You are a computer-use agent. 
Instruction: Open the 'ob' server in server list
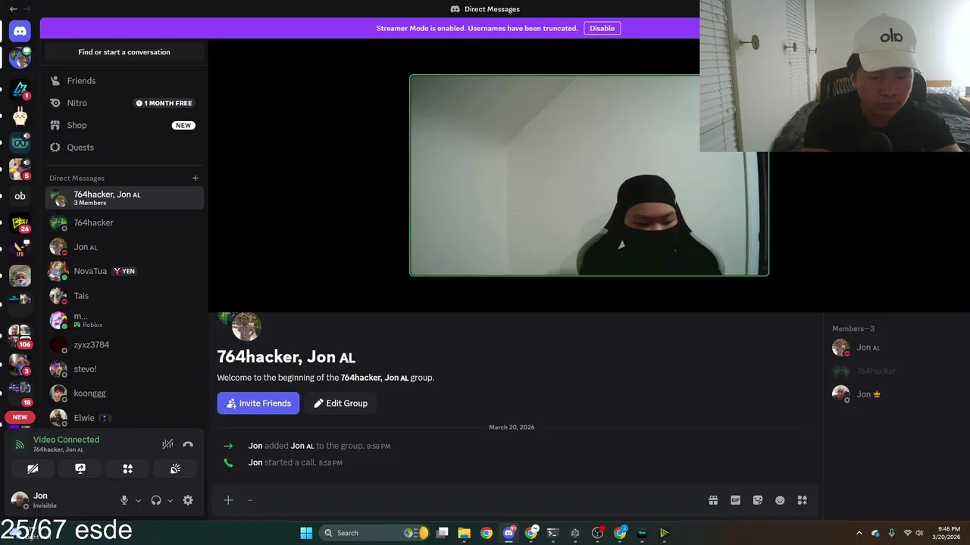(20, 196)
